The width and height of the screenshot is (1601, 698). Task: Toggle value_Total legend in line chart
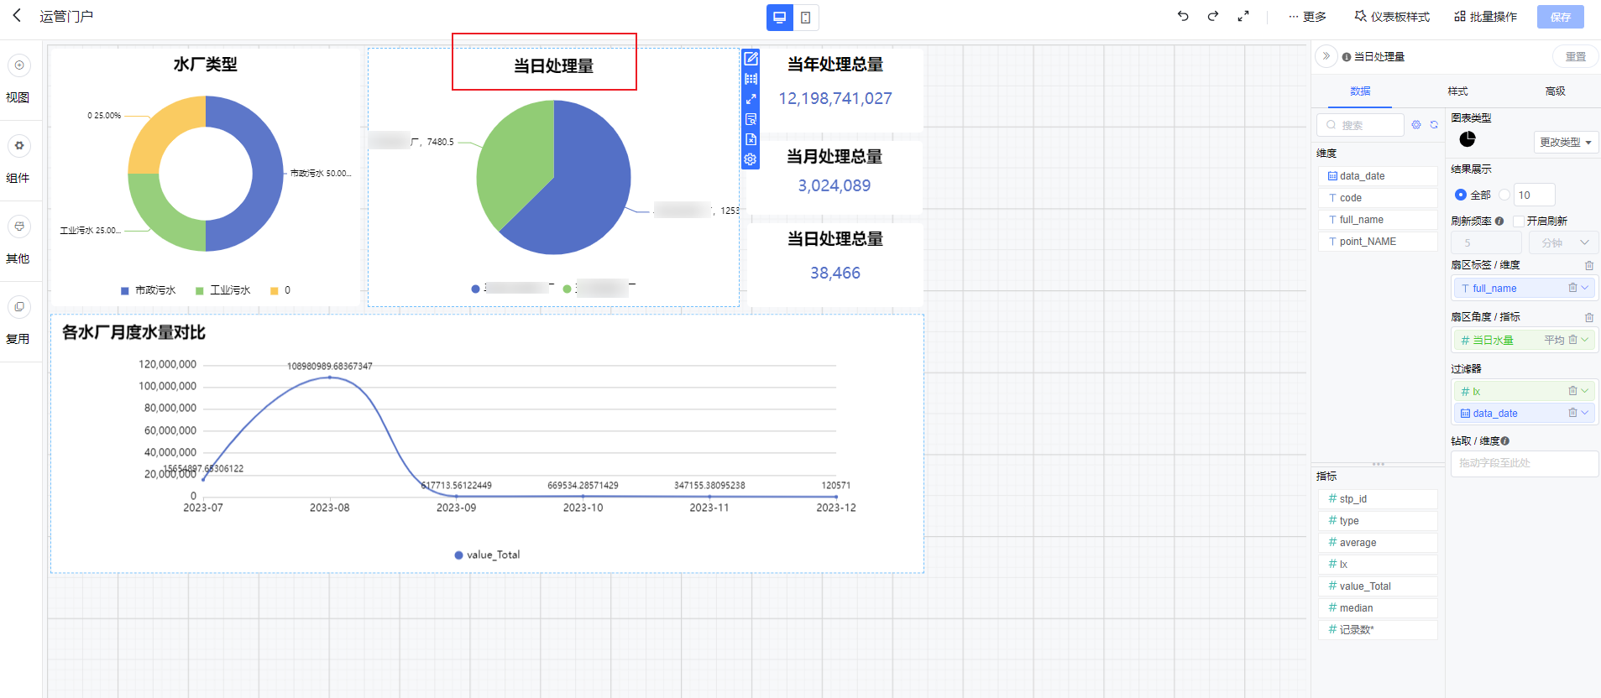click(487, 555)
